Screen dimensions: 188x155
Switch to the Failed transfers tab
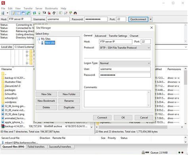36,147
